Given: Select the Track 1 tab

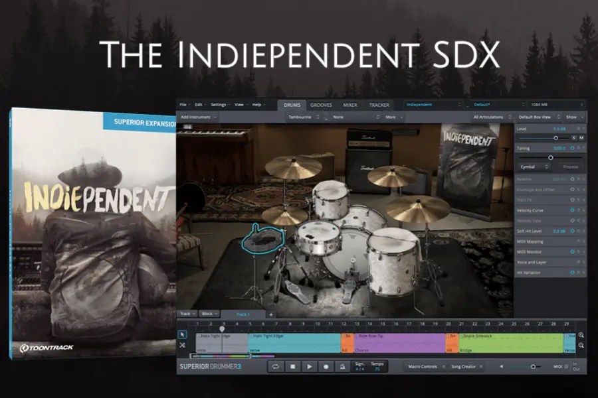Looking at the screenshot, I should click(243, 314).
